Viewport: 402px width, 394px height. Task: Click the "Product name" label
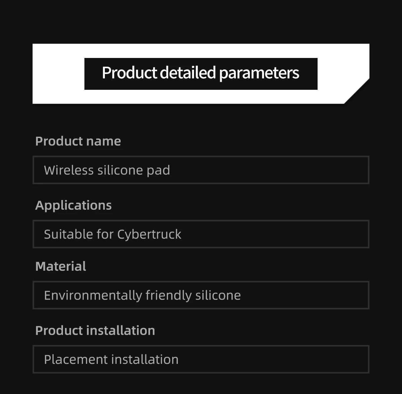pyautogui.click(x=78, y=141)
